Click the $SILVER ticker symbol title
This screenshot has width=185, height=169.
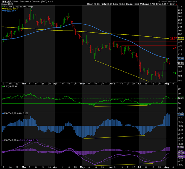7,1
